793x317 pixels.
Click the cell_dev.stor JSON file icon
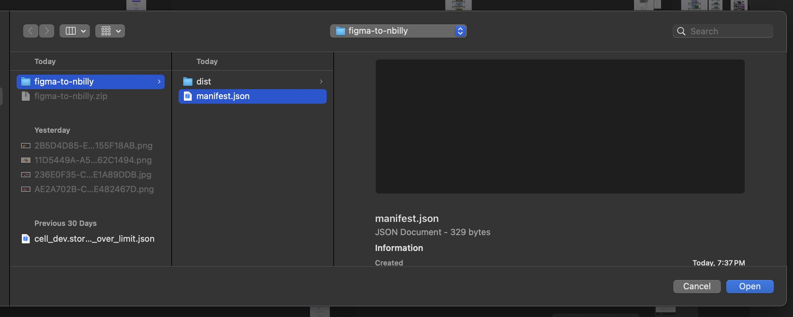(x=26, y=239)
